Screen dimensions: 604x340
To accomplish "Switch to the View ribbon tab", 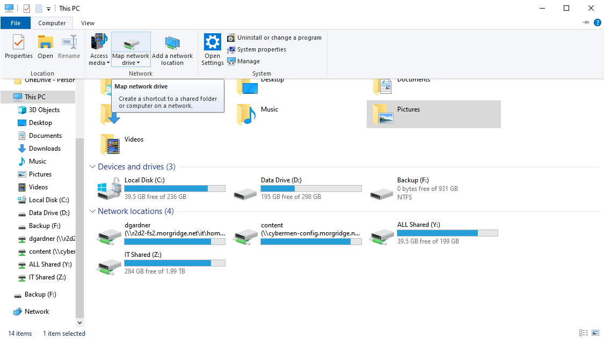I will [88, 23].
